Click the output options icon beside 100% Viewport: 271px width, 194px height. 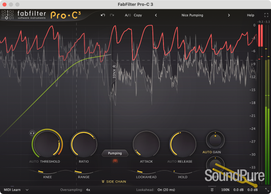pos(212,190)
